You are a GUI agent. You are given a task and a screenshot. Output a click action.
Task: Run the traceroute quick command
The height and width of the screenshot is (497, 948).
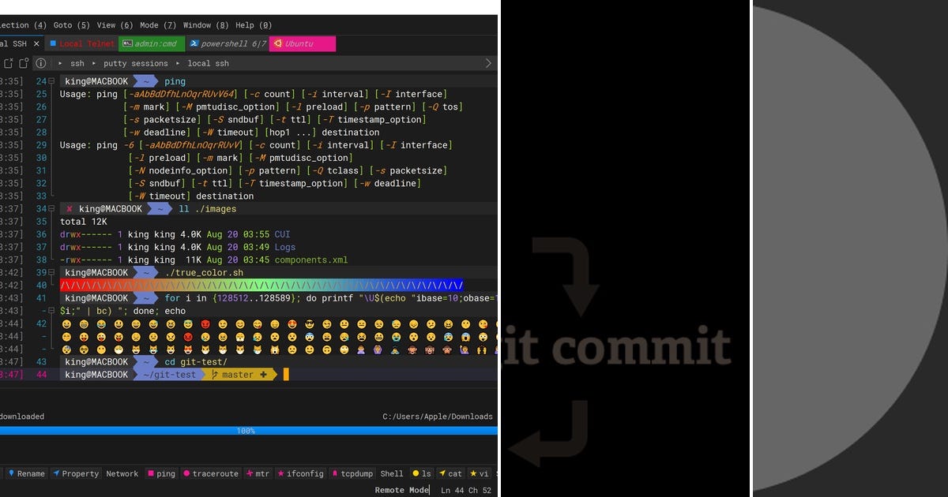[x=210, y=473]
